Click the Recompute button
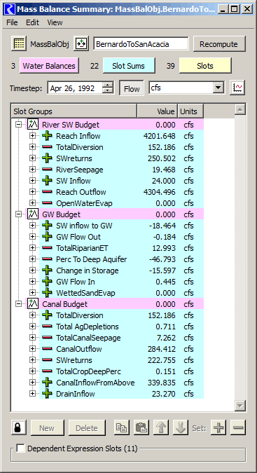 [219, 43]
